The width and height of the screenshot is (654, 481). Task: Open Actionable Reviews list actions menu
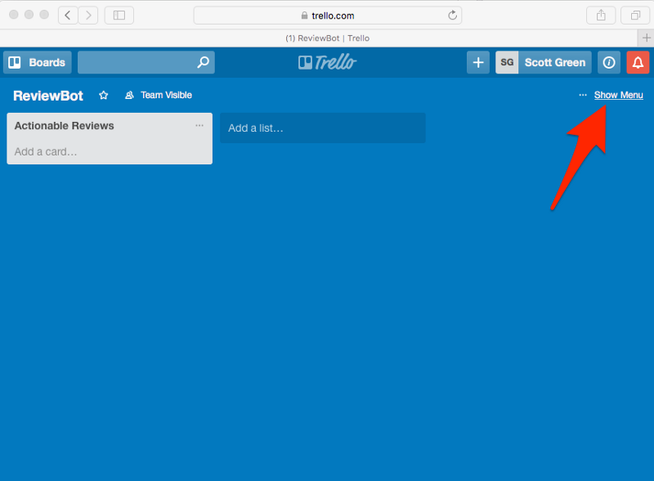pos(199,126)
